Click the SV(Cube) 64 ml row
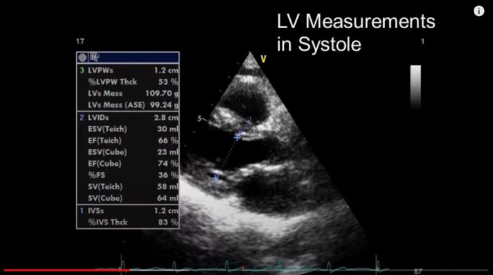This screenshot has height=275, width=493. point(128,198)
